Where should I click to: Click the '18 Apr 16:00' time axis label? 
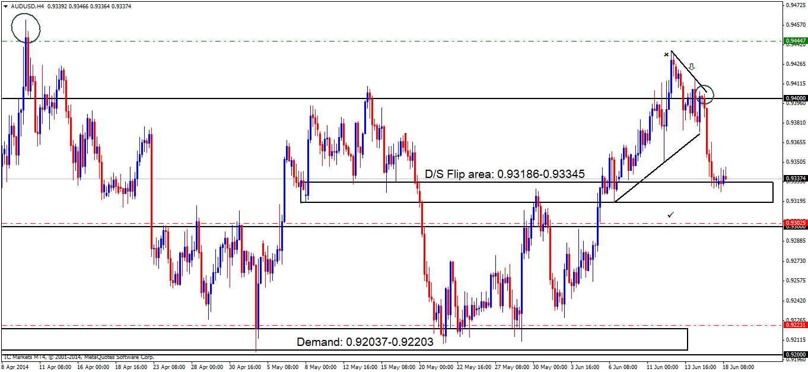point(132,367)
